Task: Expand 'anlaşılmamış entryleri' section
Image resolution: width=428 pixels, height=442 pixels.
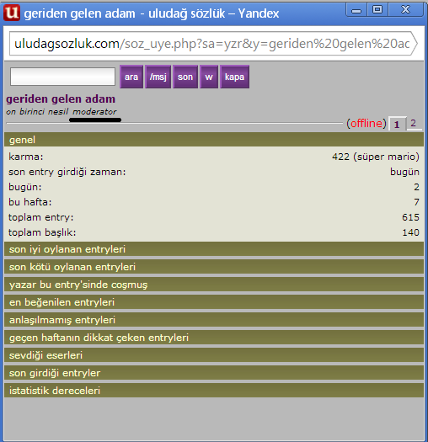Action: pyautogui.click(x=214, y=320)
